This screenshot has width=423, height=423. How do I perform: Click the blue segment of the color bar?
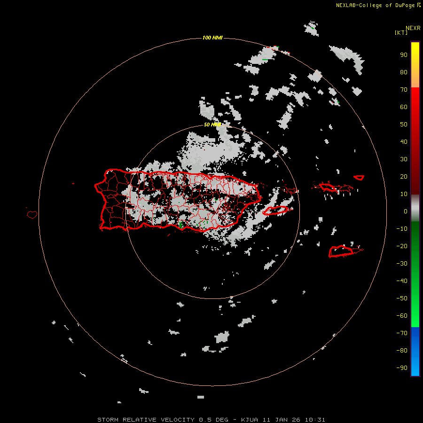tap(415, 352)
